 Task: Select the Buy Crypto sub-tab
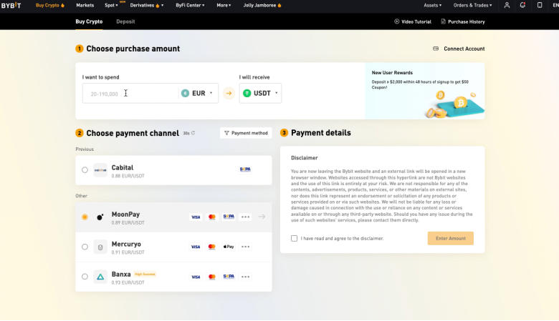pyautogui.click(x=89, y=21)
